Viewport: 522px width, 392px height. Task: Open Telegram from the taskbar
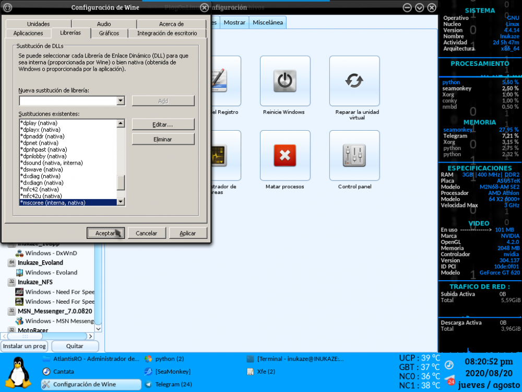click(168, 384)
